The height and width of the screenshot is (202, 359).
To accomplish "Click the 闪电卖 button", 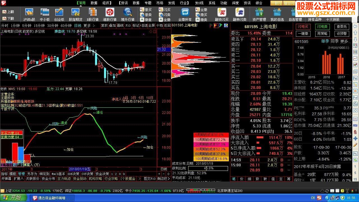I will 322,27.
